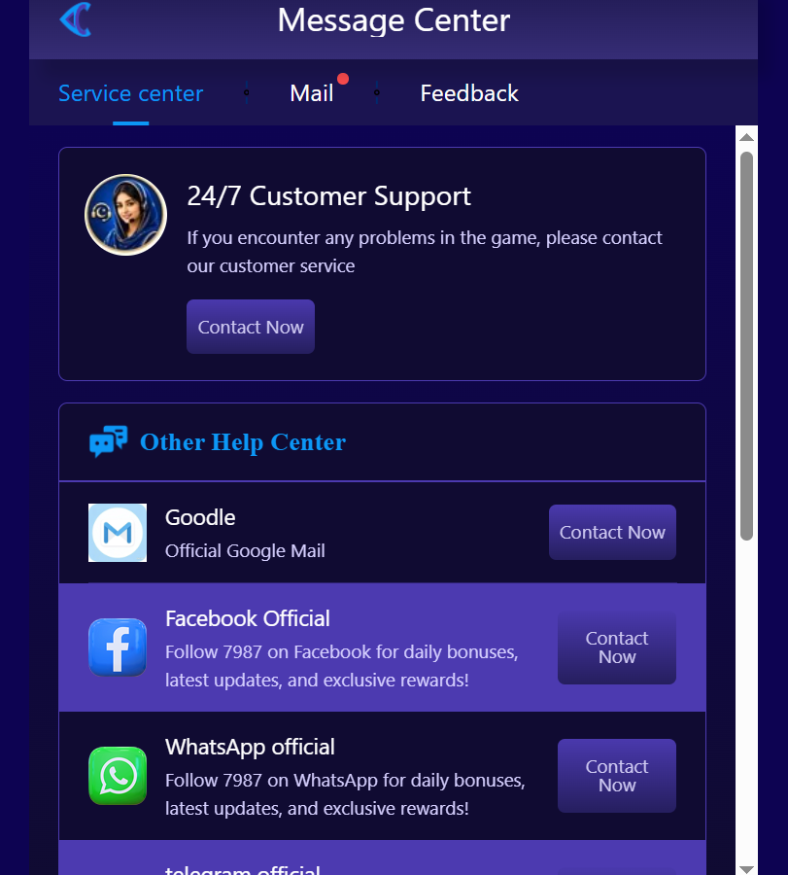
Task: Click the red Mail notification dot
Action: [343, 79]
